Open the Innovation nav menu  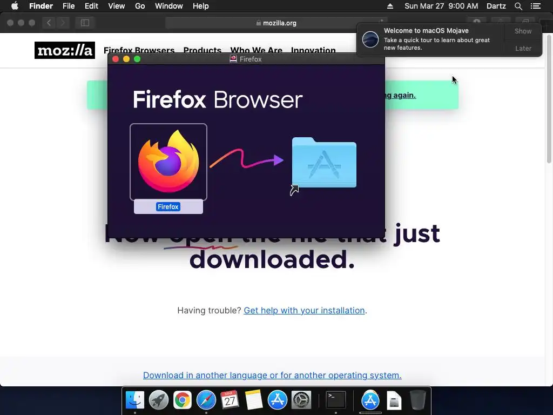point(313,50)
